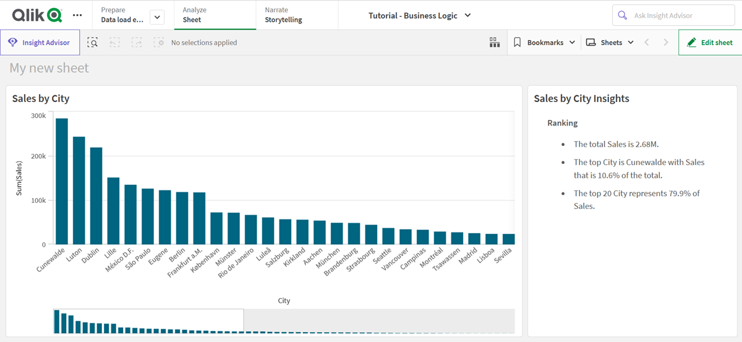Viewport: 742px width, 342px height.
Task: Click the step forward selection icon
Action: tap(137, 43)
